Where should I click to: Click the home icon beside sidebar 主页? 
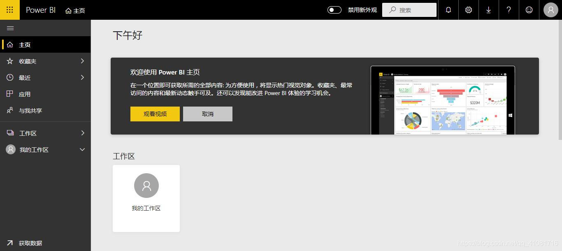(x=10, y=44)
